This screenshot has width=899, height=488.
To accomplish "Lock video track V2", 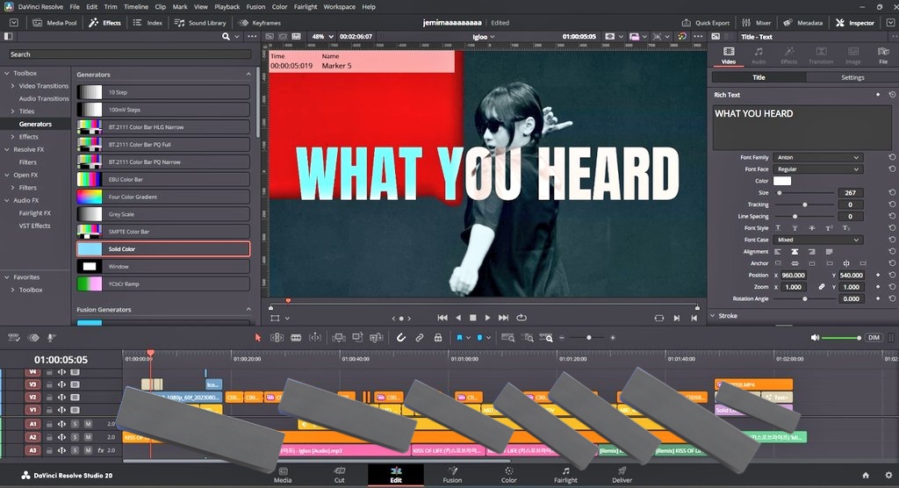I will 49,397.
